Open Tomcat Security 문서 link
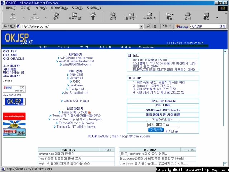 76,119
